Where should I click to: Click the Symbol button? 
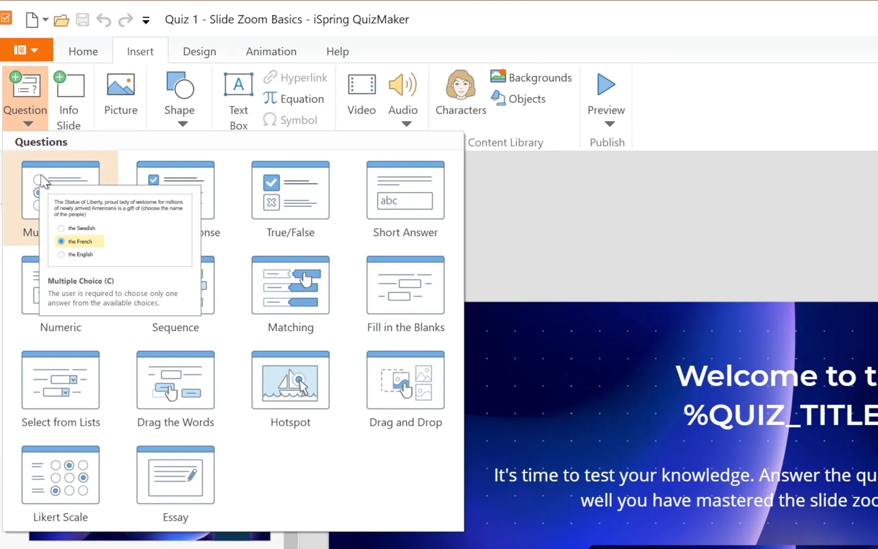pos(290,120)
